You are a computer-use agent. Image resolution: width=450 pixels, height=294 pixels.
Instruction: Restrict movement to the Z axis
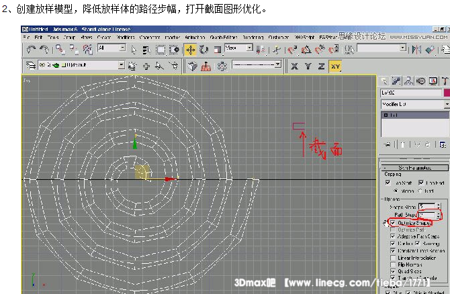coord(322,66)
